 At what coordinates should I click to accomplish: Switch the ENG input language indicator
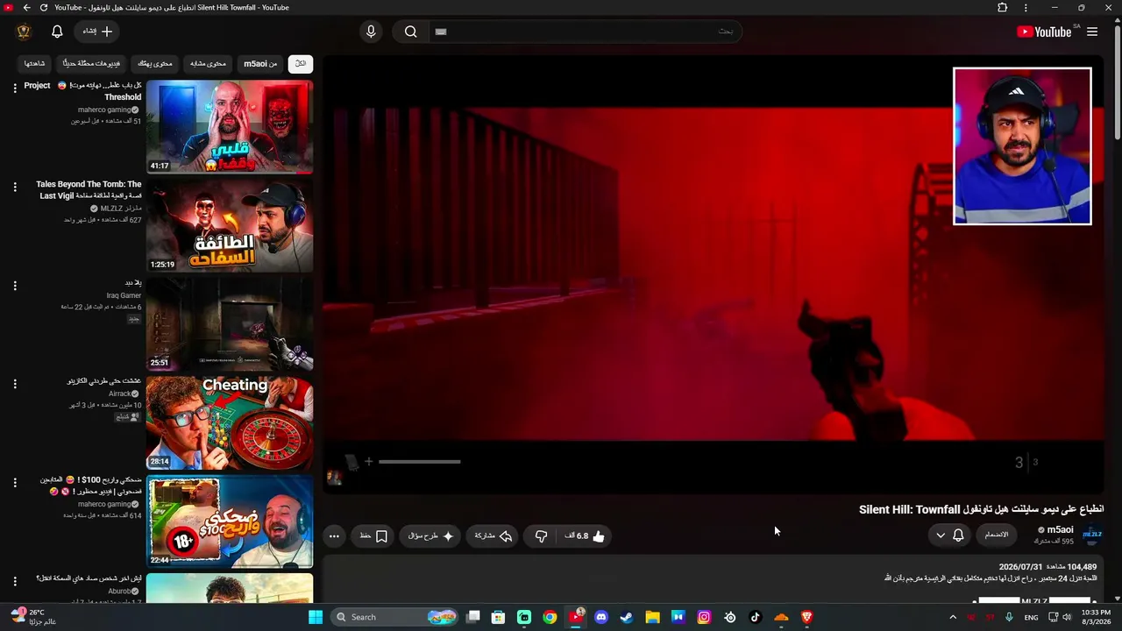[1031, 617]
